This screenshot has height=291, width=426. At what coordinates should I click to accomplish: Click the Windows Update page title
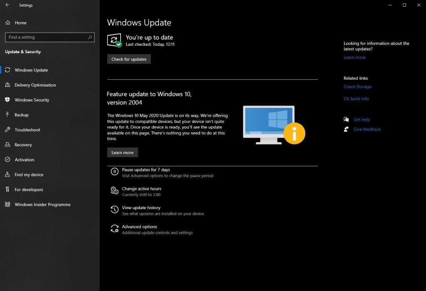(x=139, y=22)
